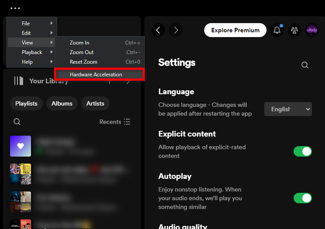This screenshot has width=325, height=229.
Task: Open the Liked Songs heart playlist
Action: (x=21, y=146)
